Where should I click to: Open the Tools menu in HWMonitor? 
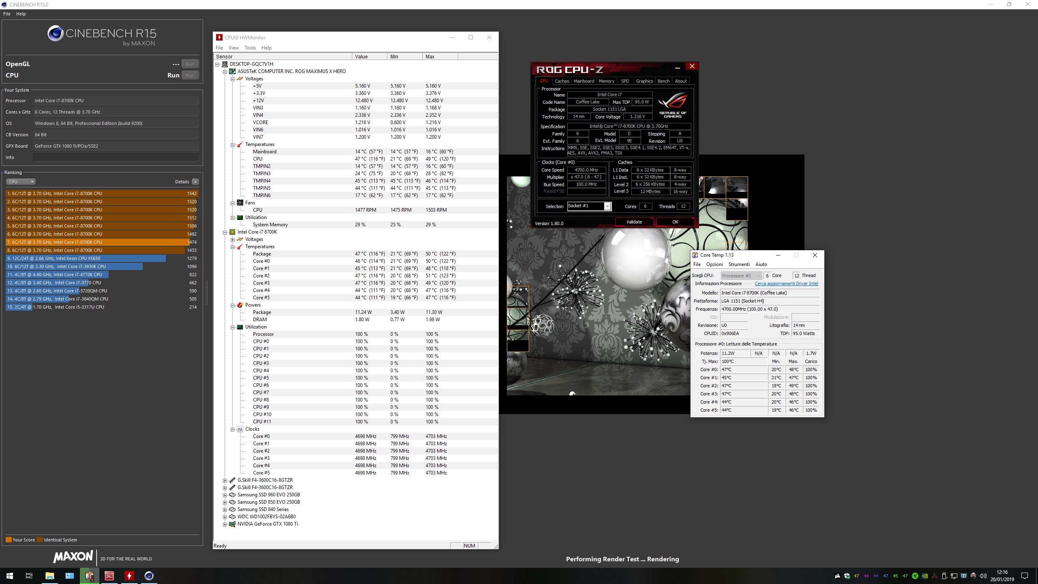tap(250, 48)
